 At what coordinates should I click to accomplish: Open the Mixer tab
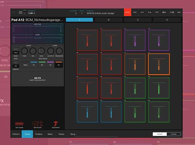coord(50,134)
